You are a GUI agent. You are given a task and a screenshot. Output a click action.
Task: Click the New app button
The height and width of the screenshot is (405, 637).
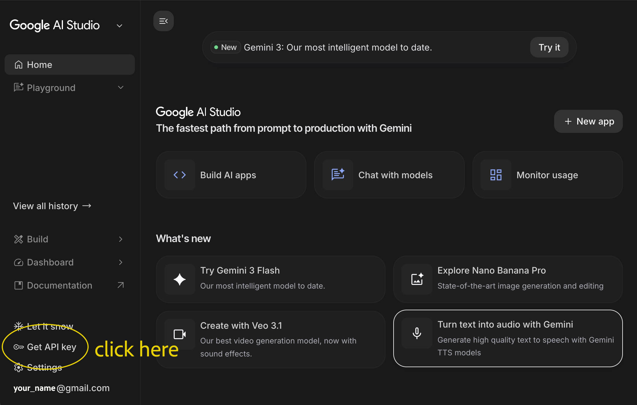point(588,121)
